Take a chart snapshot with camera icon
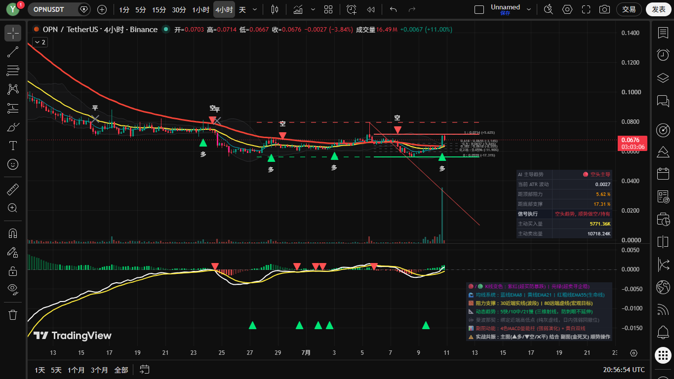 [x=604, y=9]
